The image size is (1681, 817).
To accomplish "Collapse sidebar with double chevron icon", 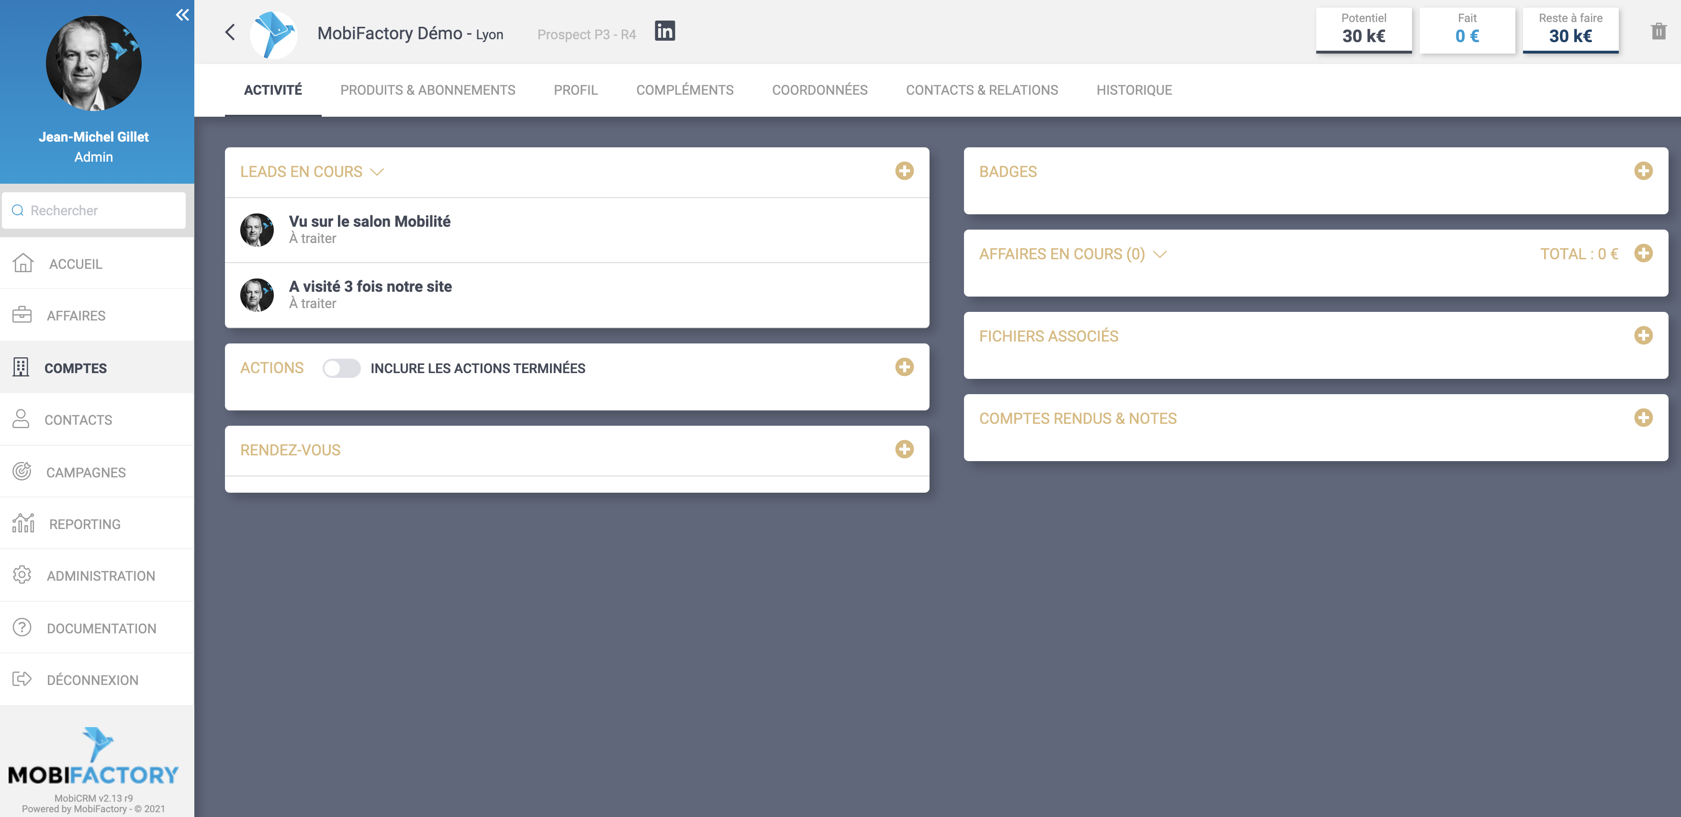I will click(182, 15).
